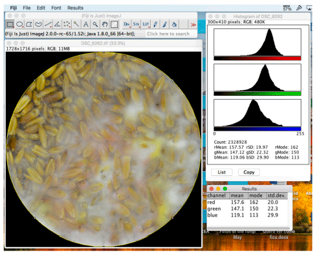This screenshot has width=317, height=255.
Task: Click the fica.docx desktop file label
Action: click(279, 237)
